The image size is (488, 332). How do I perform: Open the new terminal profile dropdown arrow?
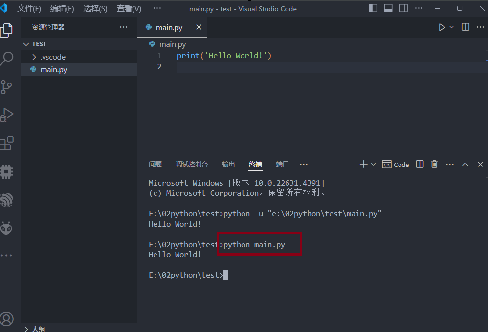(374, 165)
